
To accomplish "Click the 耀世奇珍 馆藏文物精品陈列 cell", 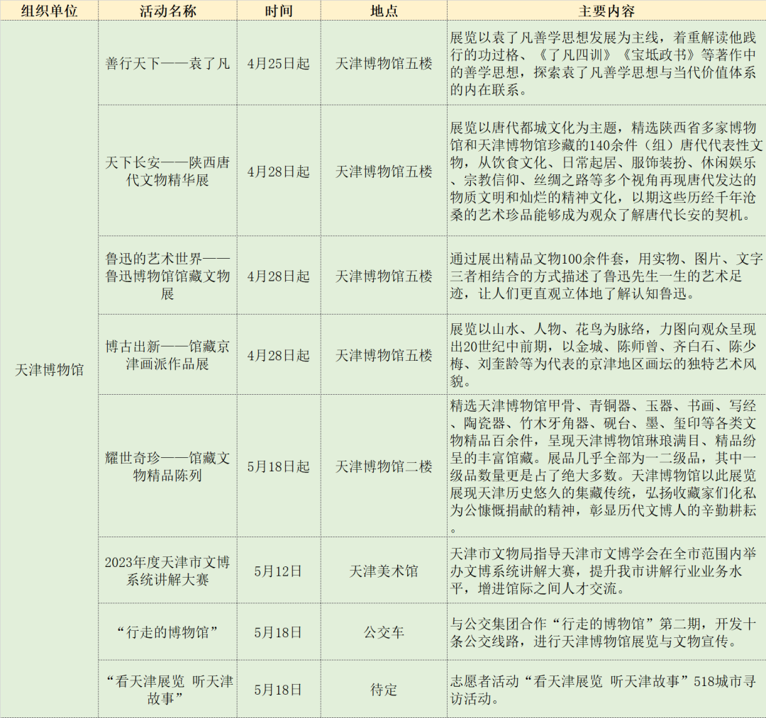I will pos(167,466).
